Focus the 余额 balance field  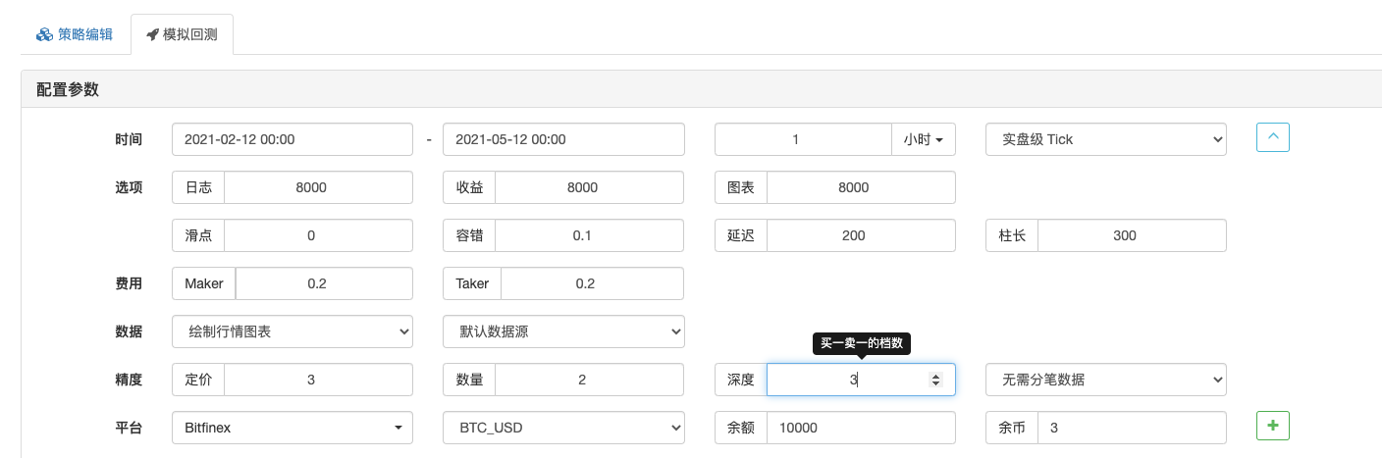[x=860, y=428]
